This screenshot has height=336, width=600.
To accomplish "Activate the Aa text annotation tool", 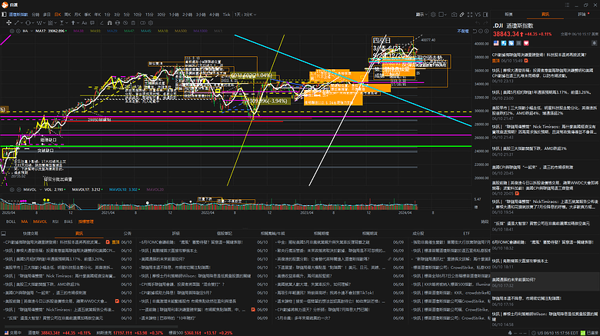I will 84,23.
